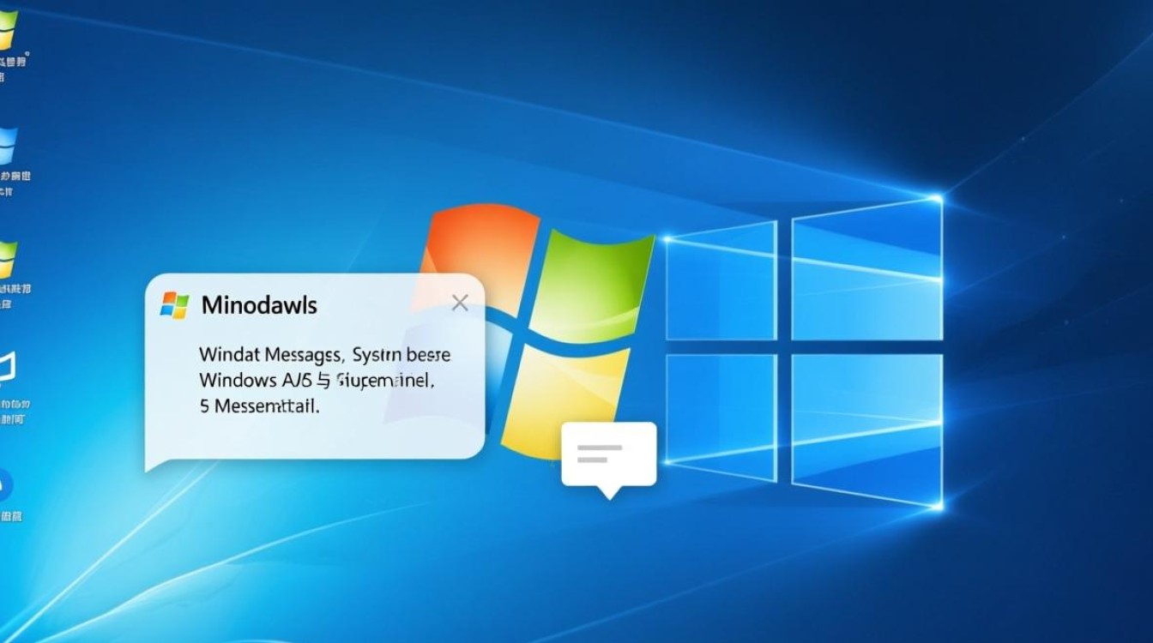Dismiss the Minodawls notification with the X
Screen dimensions: 1153x643
460,303
